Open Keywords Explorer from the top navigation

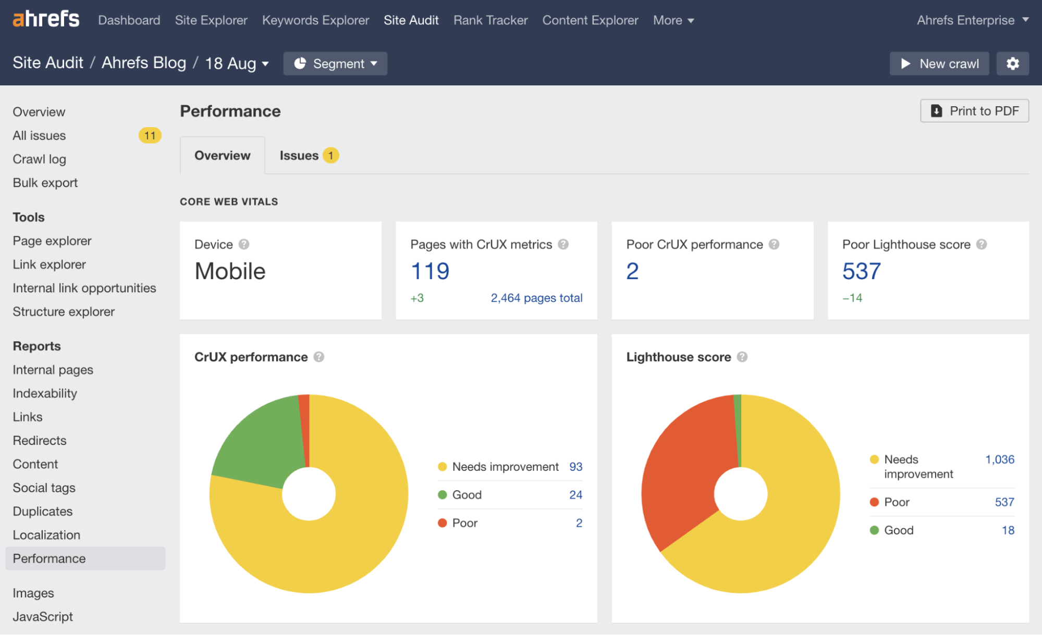click(x=315, y=20)
